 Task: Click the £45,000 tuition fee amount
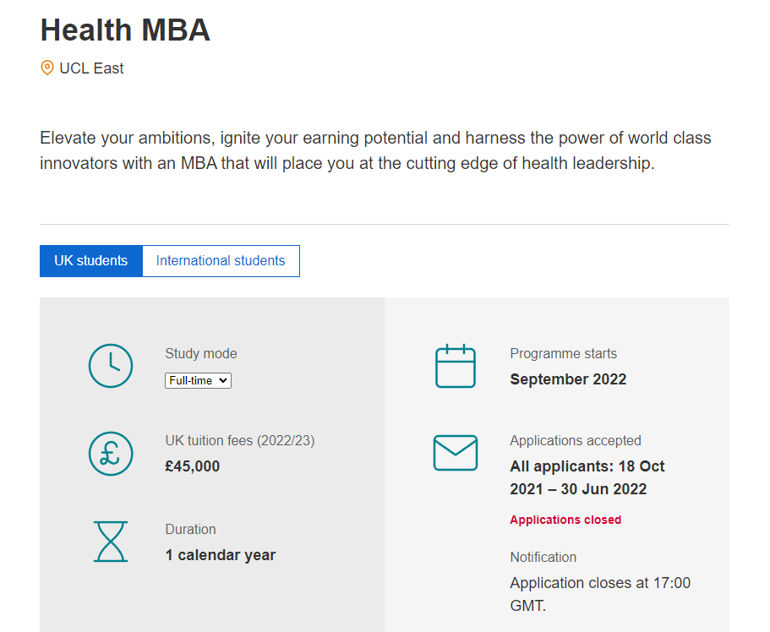point(193,466)
